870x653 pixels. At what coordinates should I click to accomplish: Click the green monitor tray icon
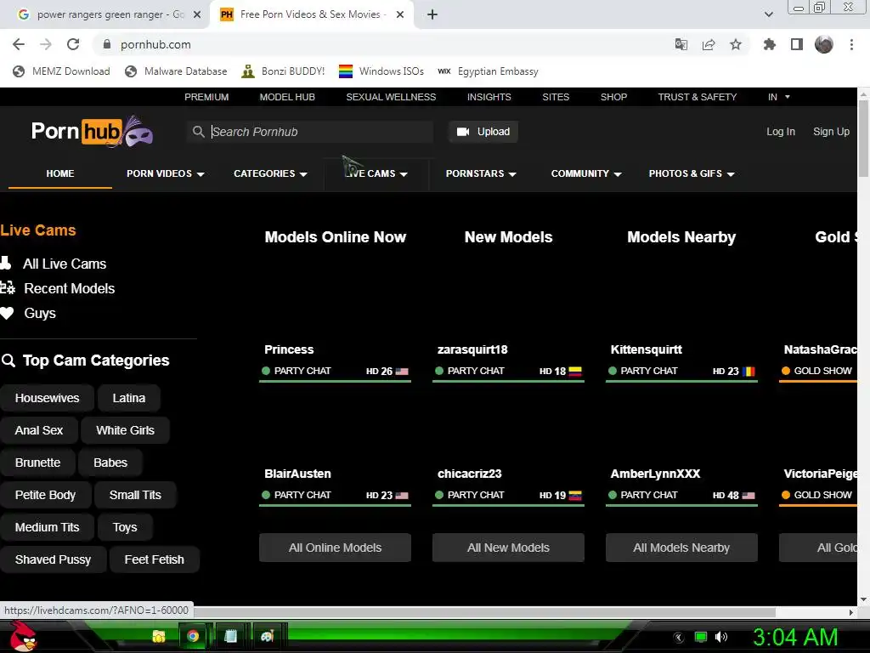701,637
